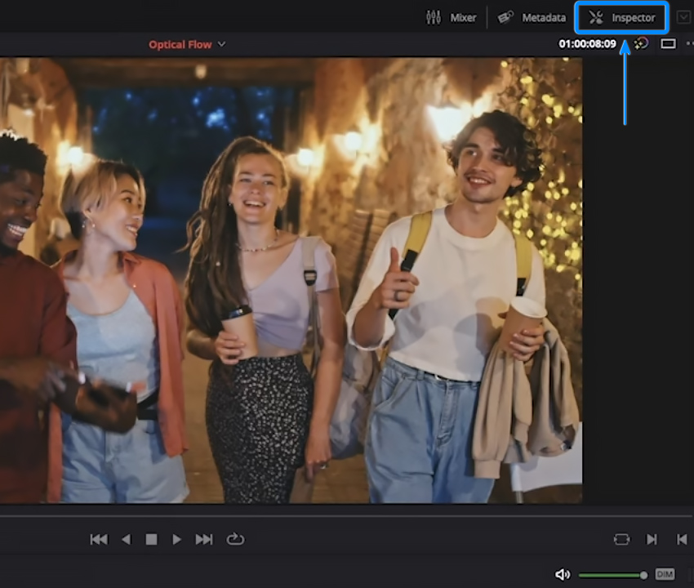Adjust the green volume slider
This screenshot has width=694, height=588.
(613, 575)
